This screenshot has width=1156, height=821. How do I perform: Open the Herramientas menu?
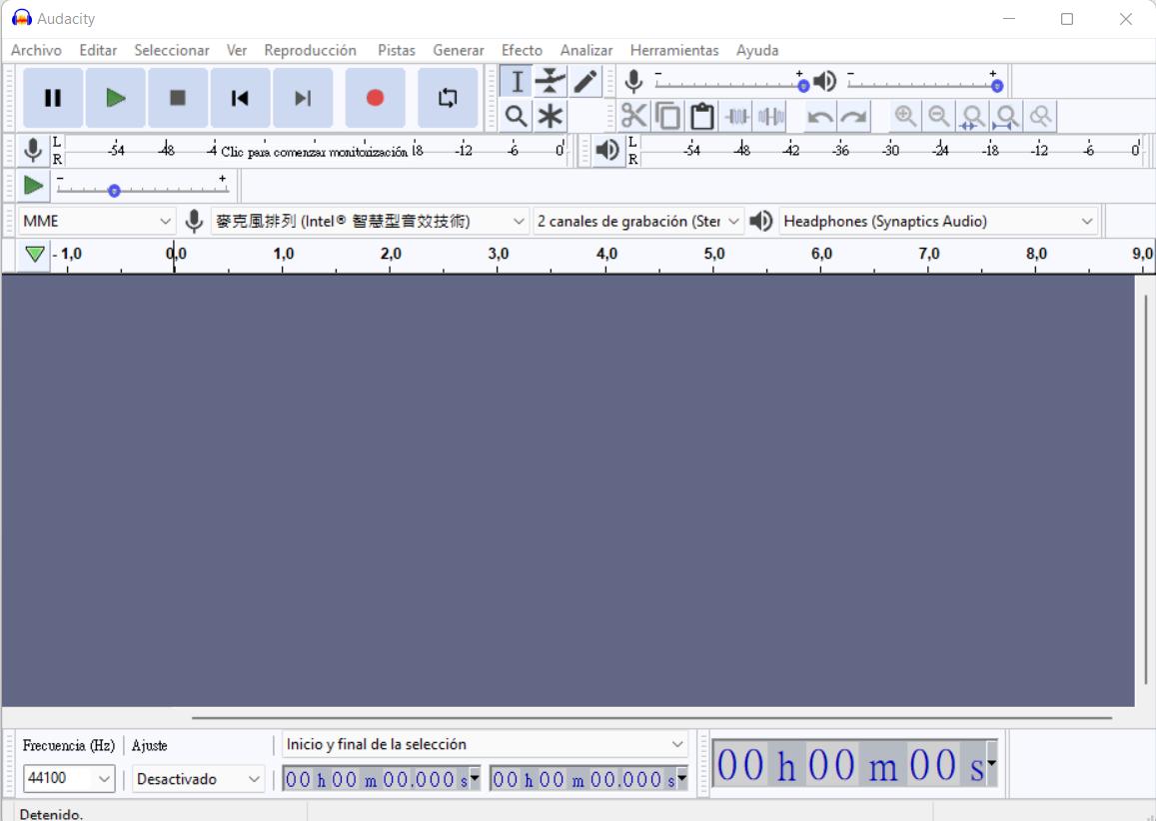point(673,50)
